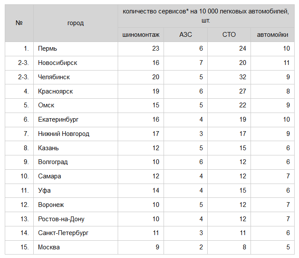Click the 'Челябинск' row name
Viewport: 299px width, 258px height.
[54, 77]
